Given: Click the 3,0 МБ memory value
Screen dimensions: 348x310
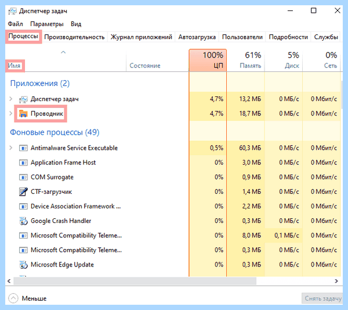Looking at the screenshot, I should (x=252, y=163).
